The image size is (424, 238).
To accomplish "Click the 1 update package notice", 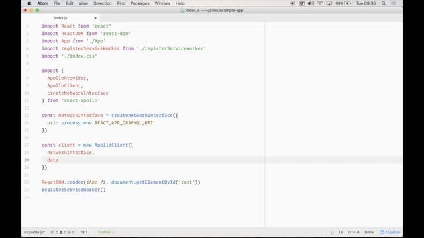I will pyautogui.click(x=390, y=232).
